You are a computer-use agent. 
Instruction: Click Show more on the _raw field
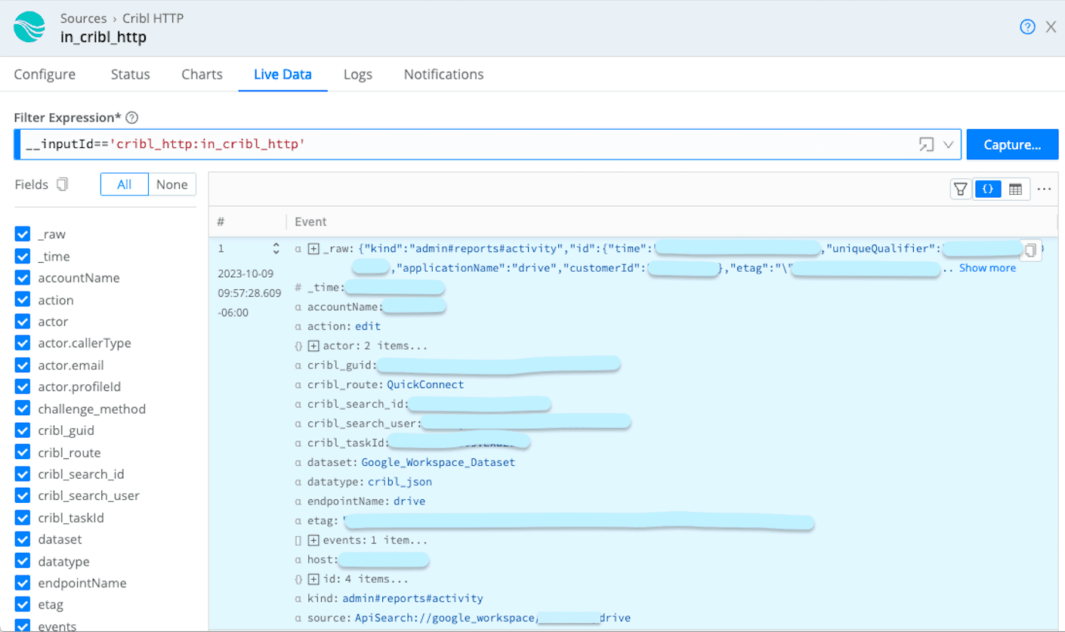coord(987,268)
